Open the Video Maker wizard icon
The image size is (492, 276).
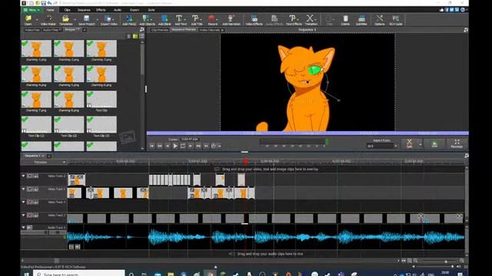pos(48,20)
